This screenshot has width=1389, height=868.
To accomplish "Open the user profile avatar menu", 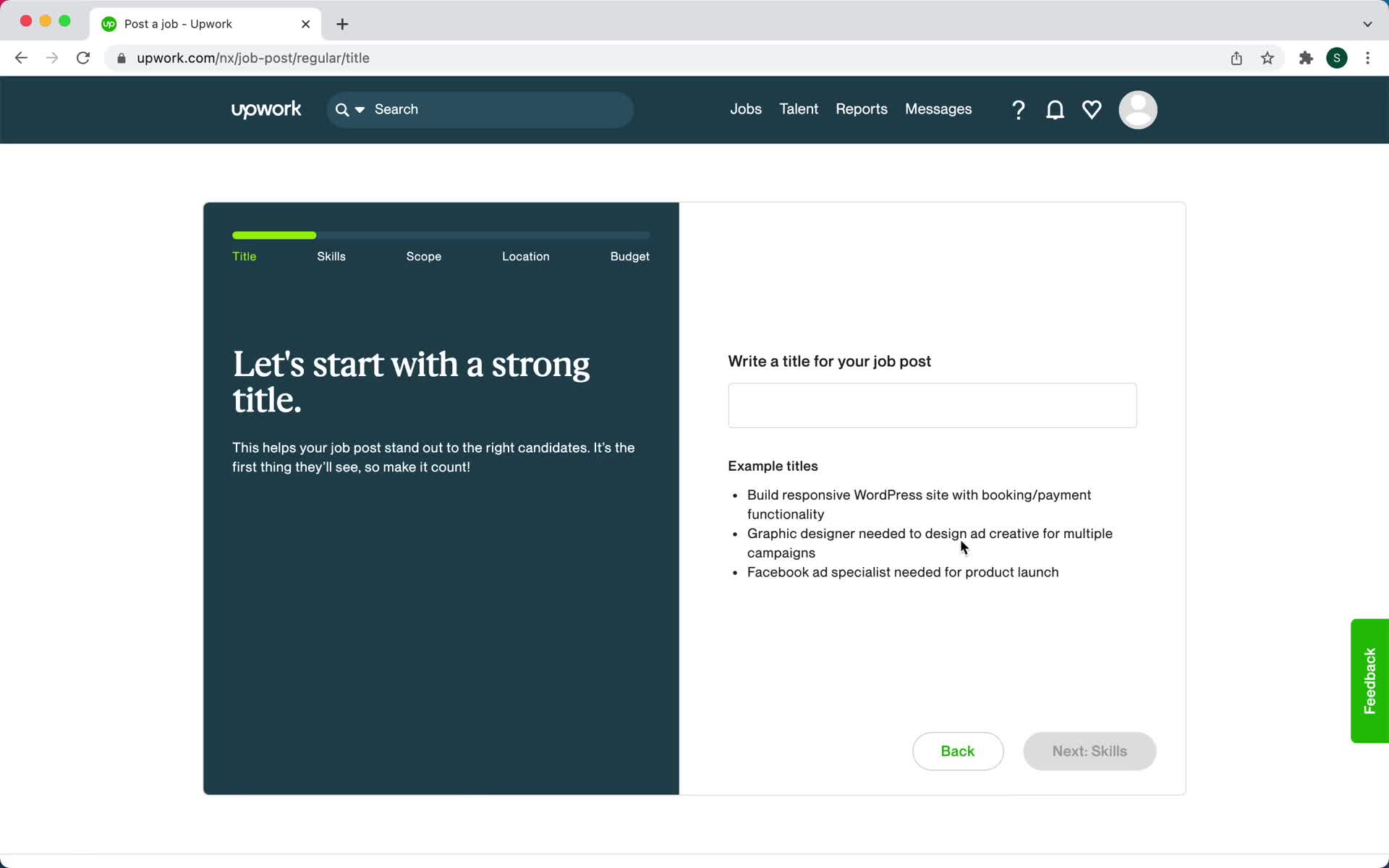I will [1138, 110].
